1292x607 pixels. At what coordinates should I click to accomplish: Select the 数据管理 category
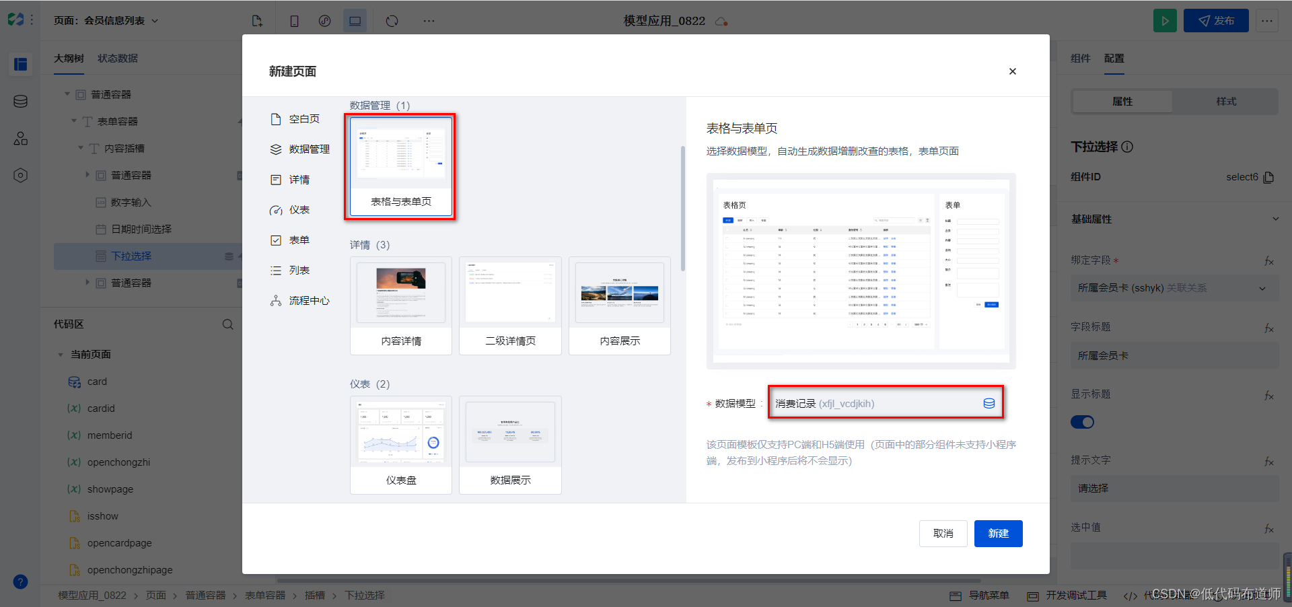coord(299,149)
